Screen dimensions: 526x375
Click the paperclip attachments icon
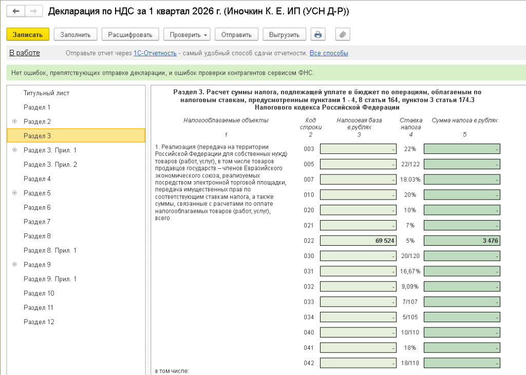[x=343, y=34]
